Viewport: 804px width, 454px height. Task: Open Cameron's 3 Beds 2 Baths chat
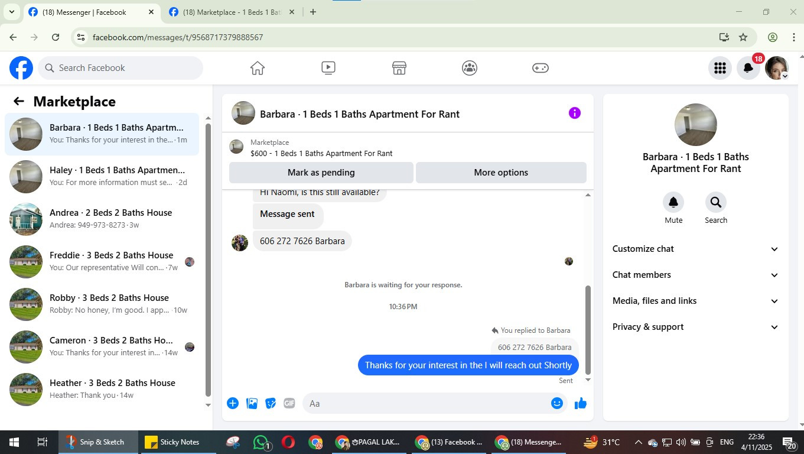102,347
